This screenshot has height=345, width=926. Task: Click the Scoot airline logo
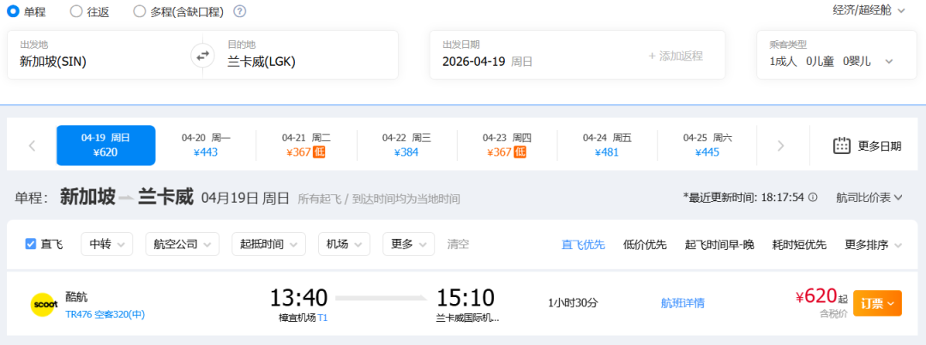pos(43,303)
